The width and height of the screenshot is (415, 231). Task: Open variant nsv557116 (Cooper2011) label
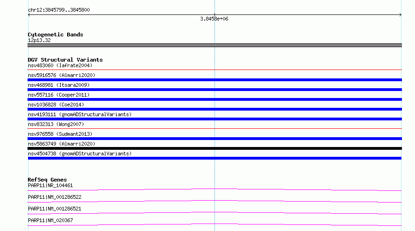pyautogui.click(x=59, y=95)
